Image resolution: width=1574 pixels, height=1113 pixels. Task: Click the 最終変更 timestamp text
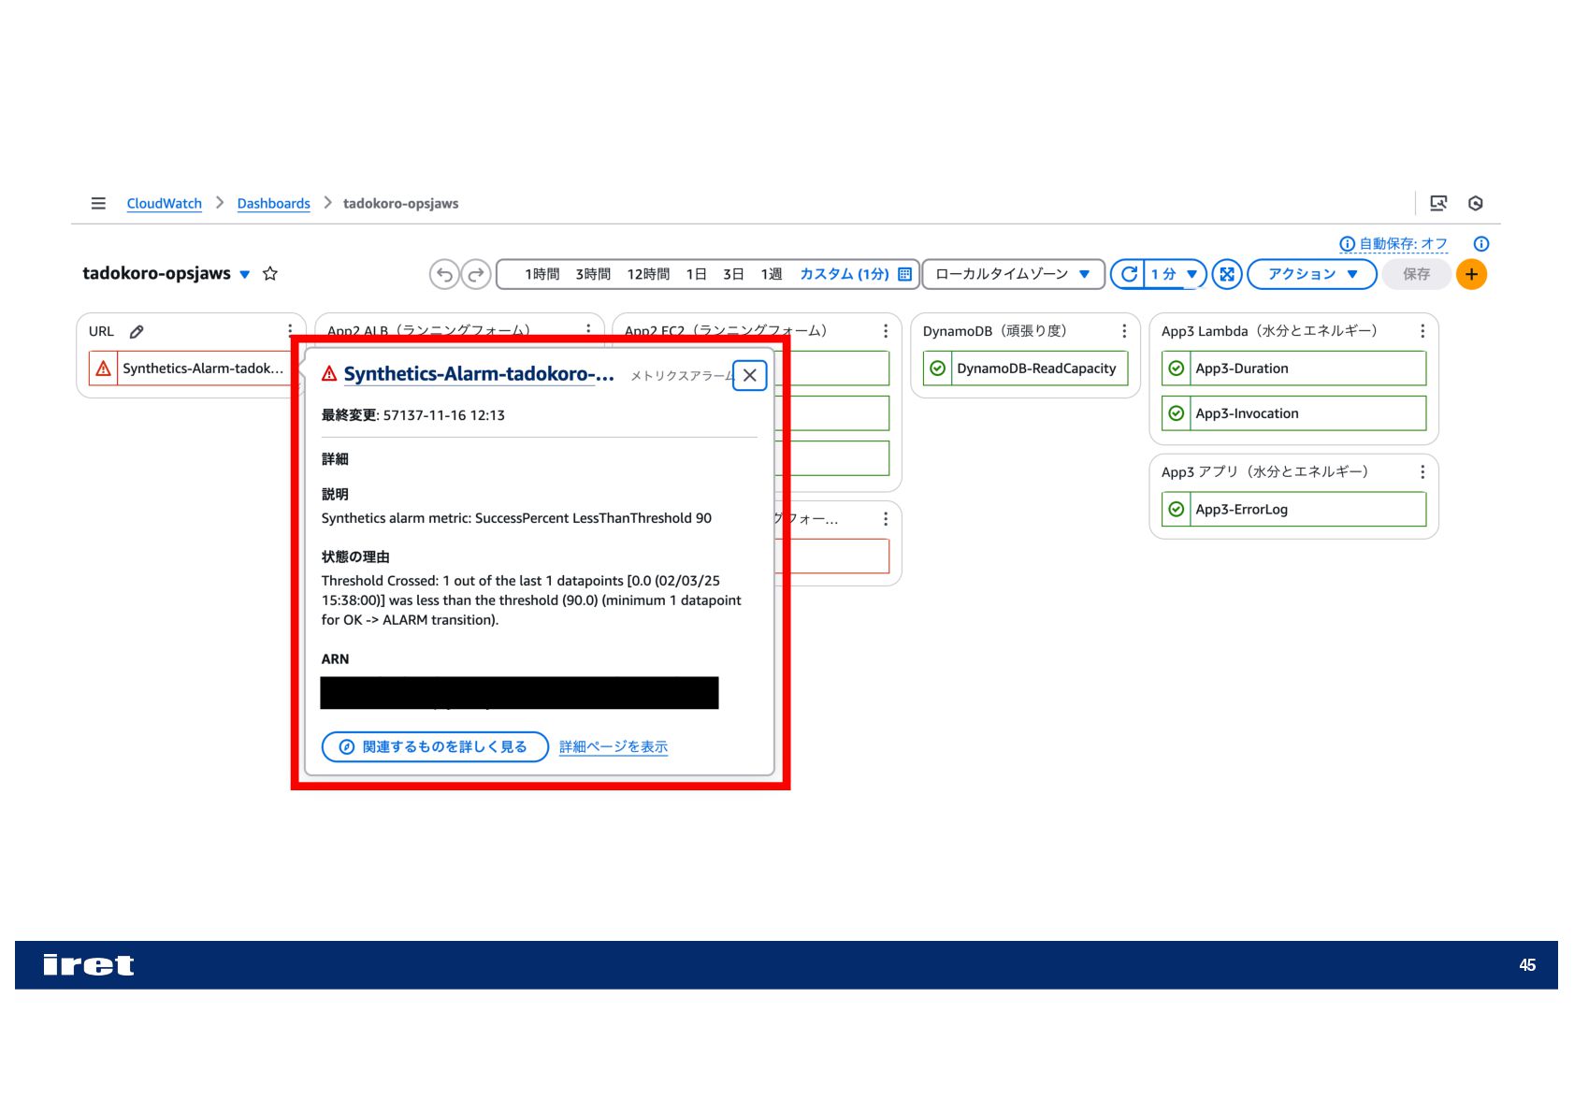coord(413,415)
